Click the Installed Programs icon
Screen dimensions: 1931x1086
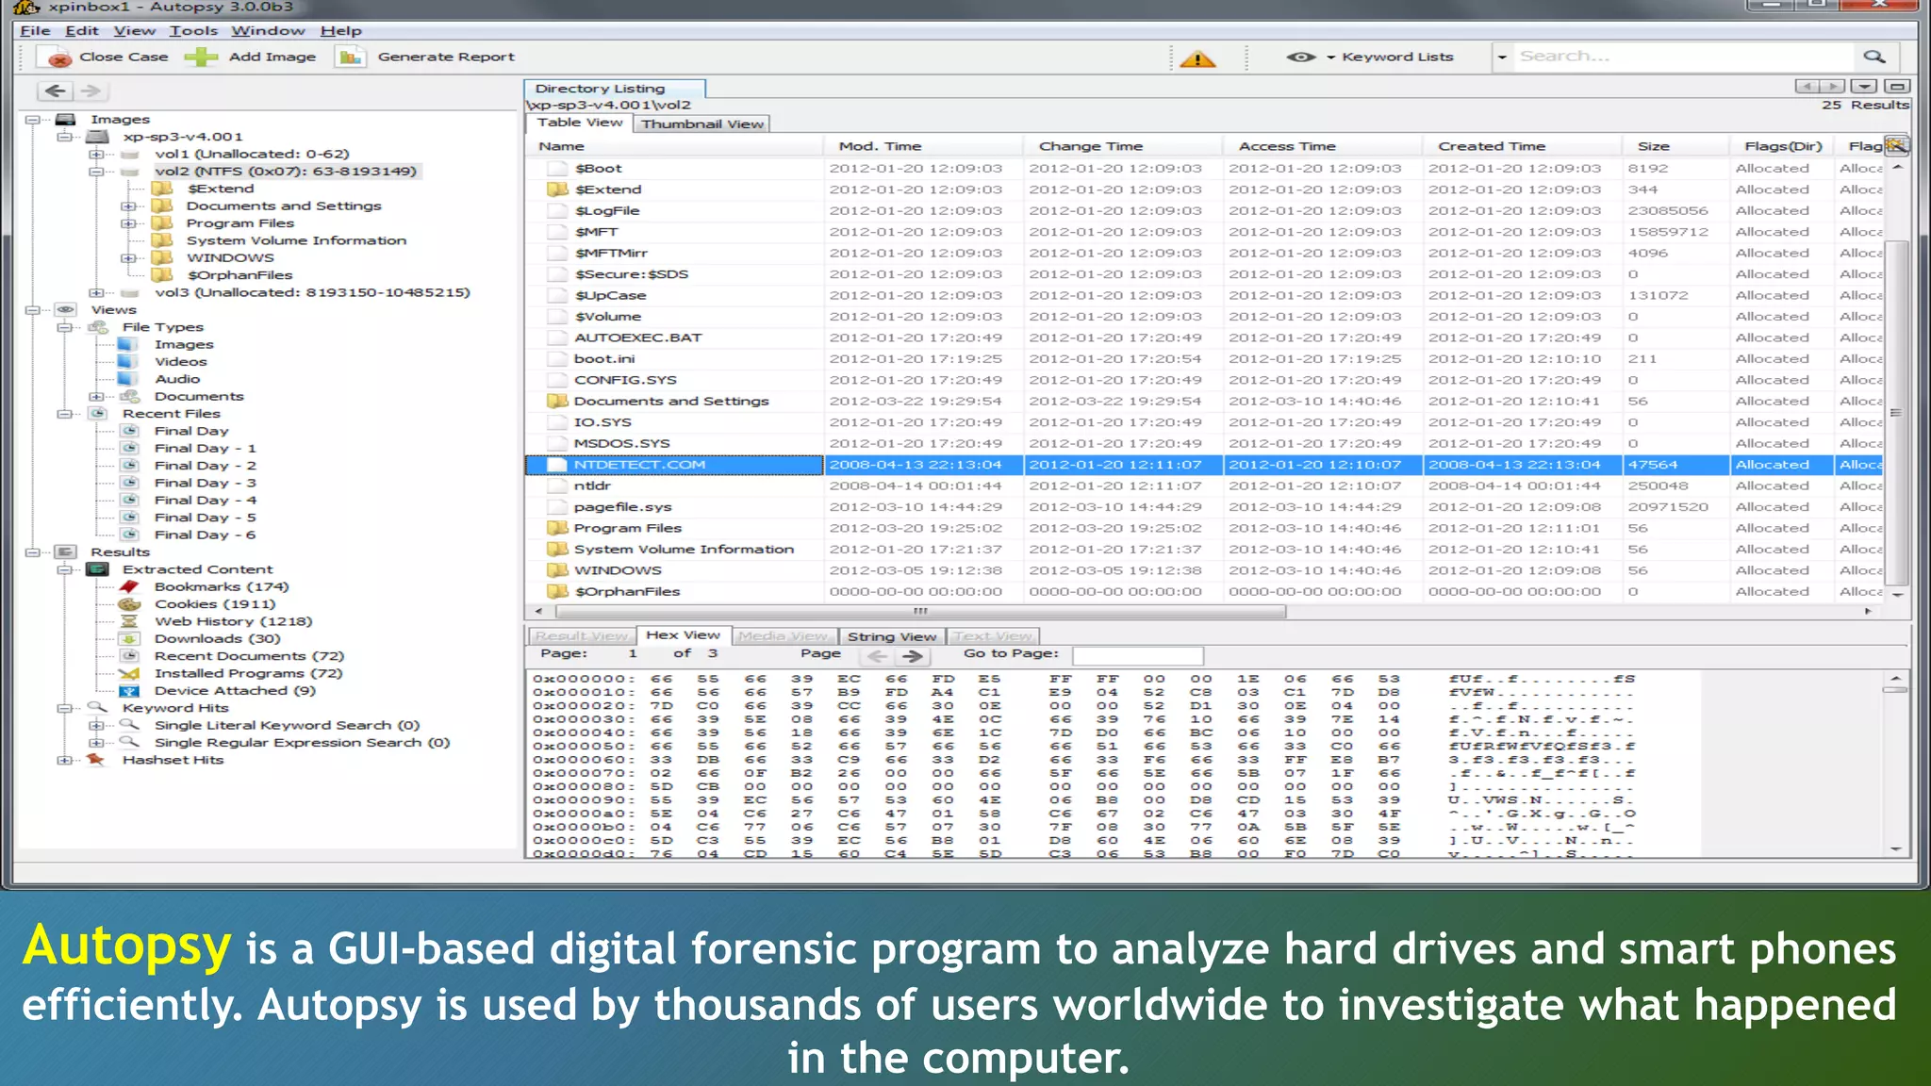(129, 673)
